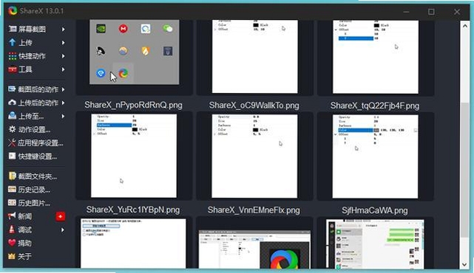Open the 屏幕截图 menu item
This screenshot has width=474, height=273.
click(36, 29)
